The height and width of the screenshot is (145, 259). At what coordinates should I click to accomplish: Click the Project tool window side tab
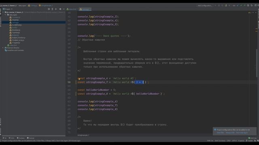click(x=1, y=12)
